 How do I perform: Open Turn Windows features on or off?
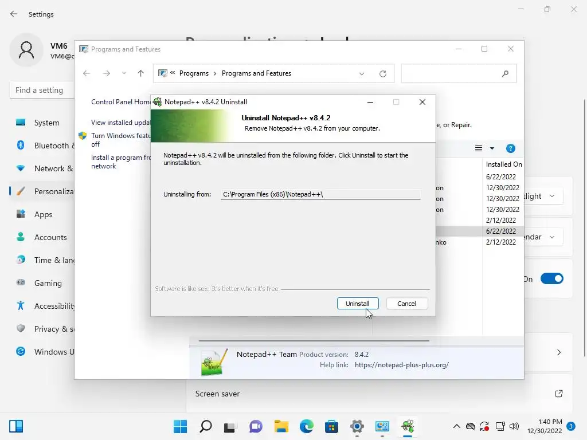(120, 140)
